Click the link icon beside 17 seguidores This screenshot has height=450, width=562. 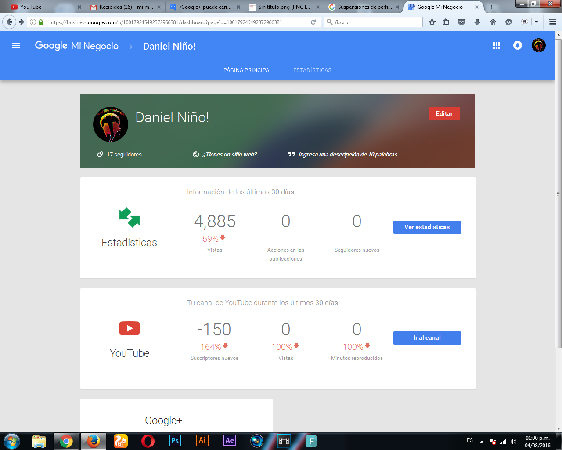(x=100, y=154)
